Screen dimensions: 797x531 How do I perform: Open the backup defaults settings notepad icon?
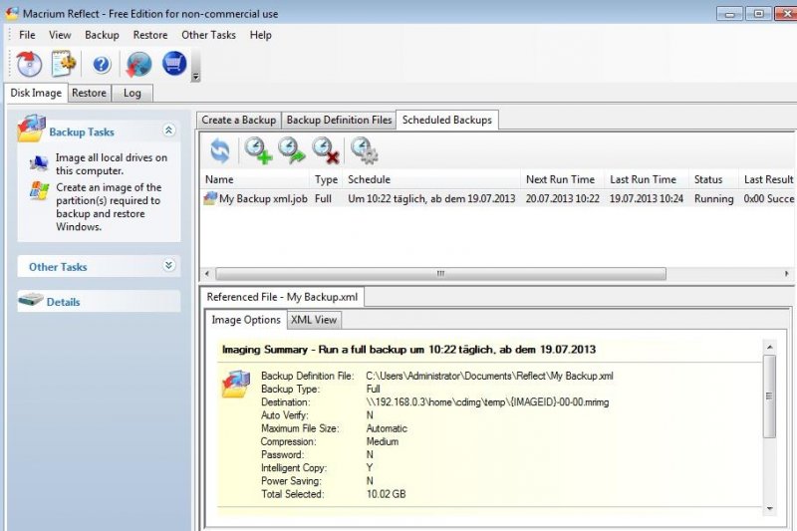point(64,64)
